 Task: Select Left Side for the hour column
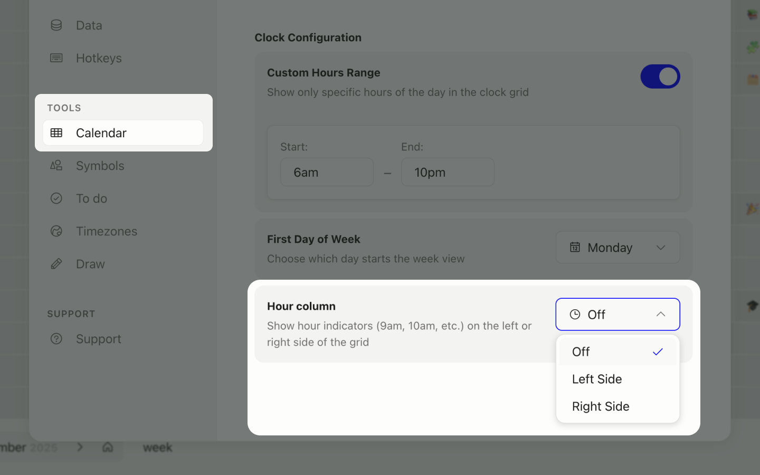[x=597, y=379]
